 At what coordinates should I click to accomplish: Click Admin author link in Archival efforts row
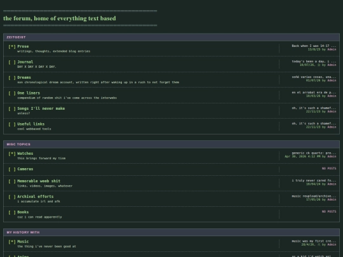point(332,199)
